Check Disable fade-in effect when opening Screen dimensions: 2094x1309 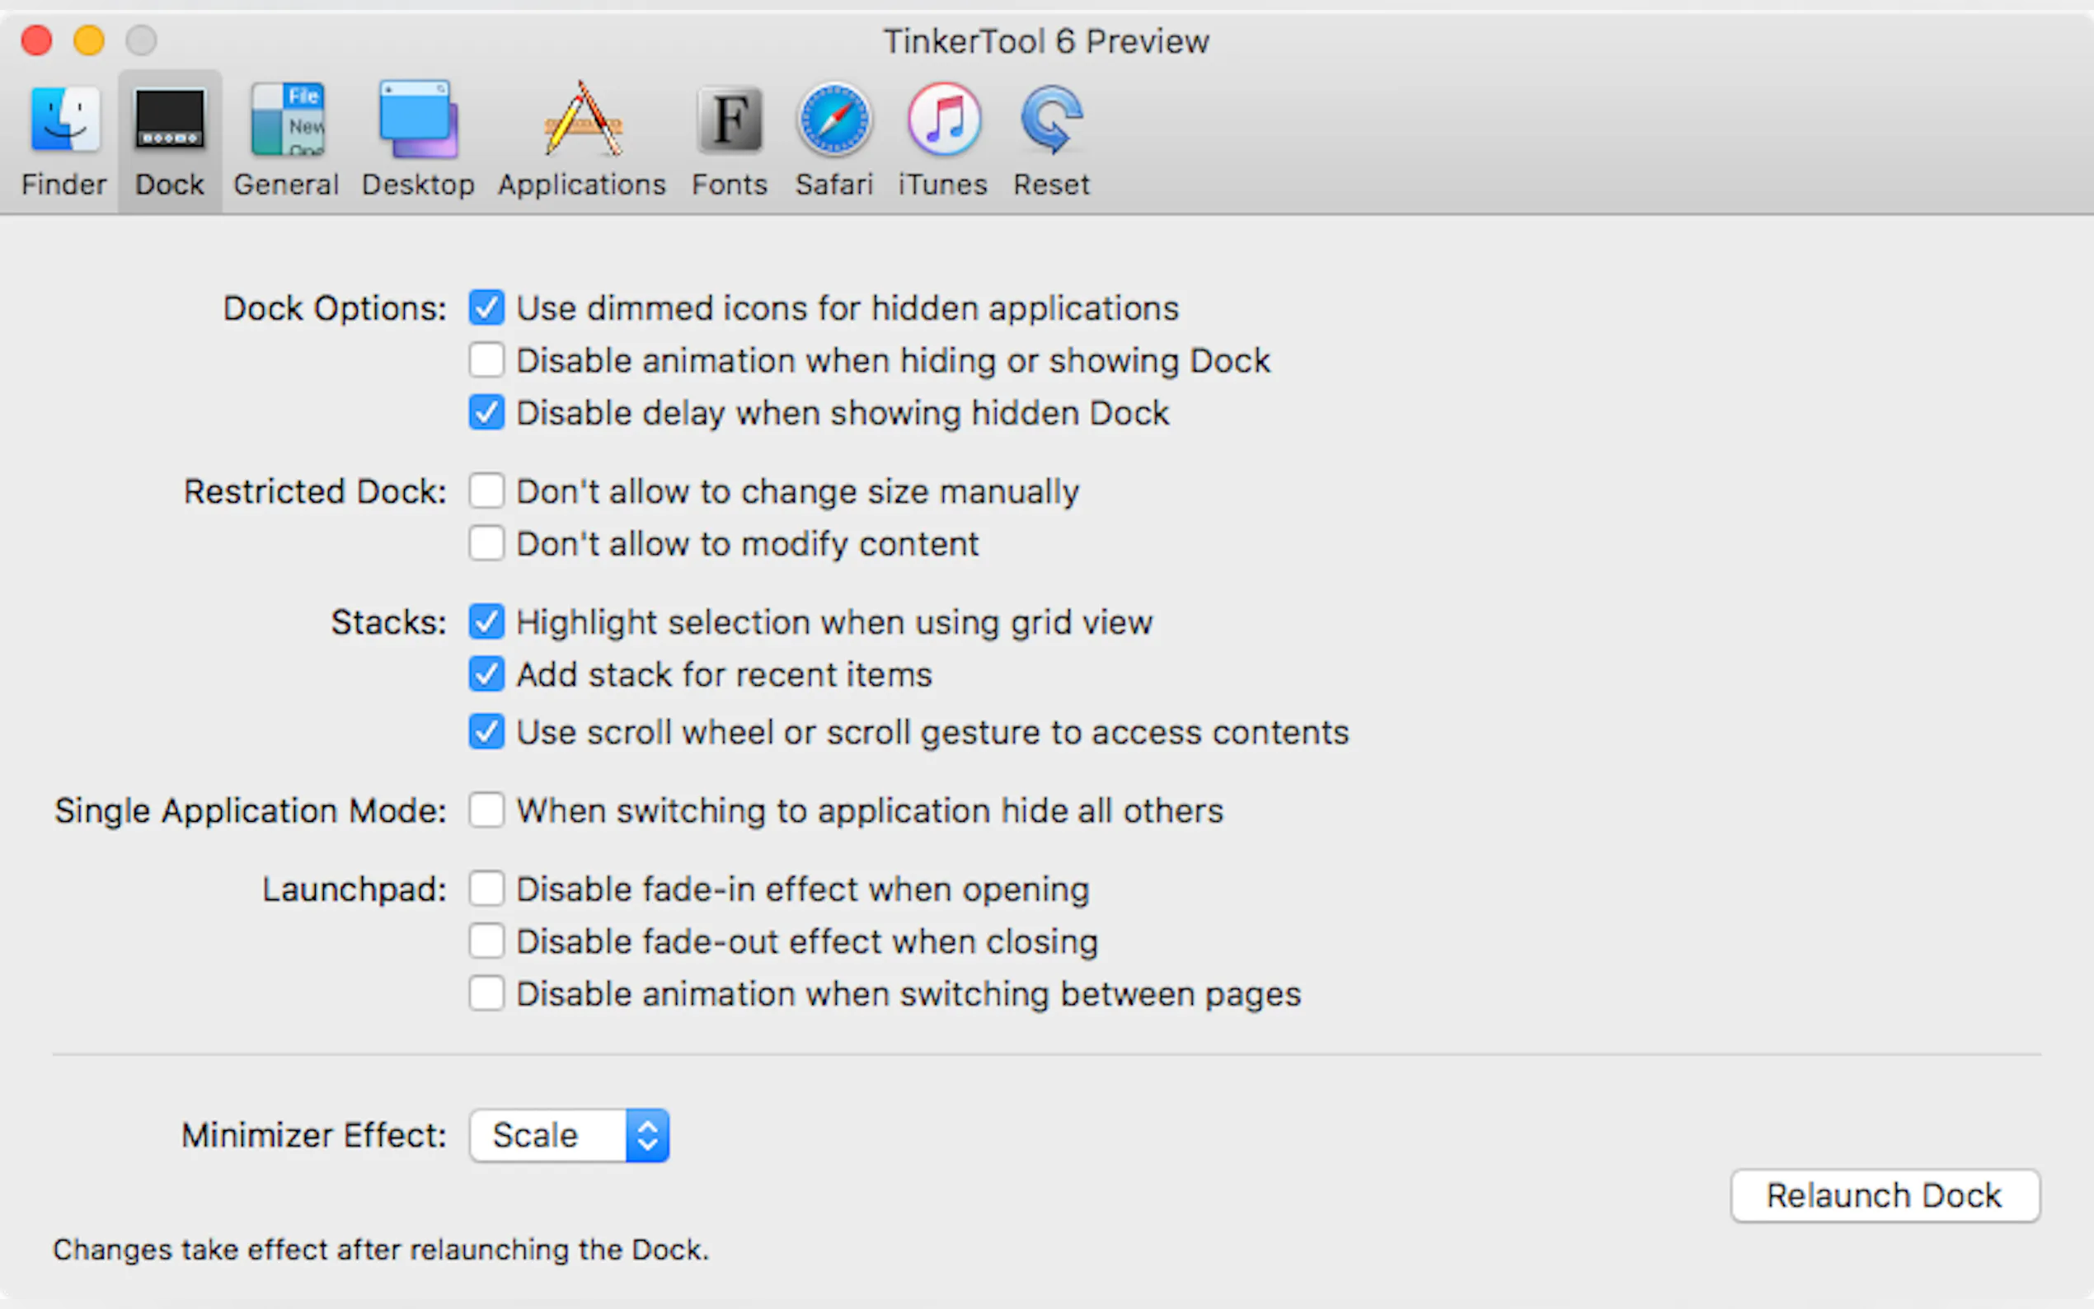pos(486,889)
